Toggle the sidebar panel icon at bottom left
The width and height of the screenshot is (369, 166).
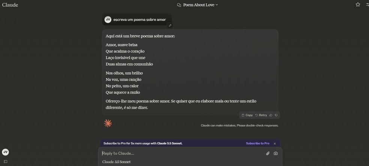(5, 162)
